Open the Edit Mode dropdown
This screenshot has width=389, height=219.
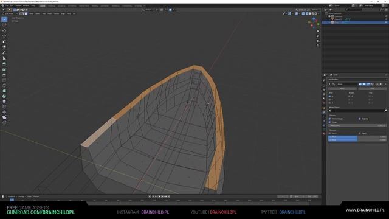pyautogui.click(x=10, y=13)
